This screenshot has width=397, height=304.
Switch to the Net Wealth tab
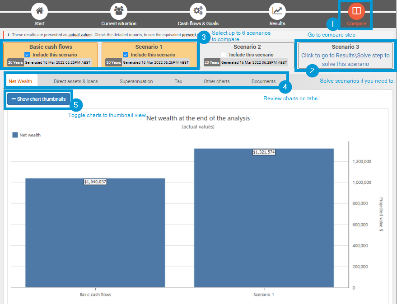tap(20, 81)
